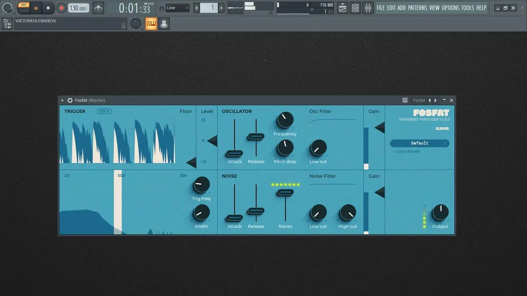
Task: Open the browser tree icon
Action: coord(7,24)
